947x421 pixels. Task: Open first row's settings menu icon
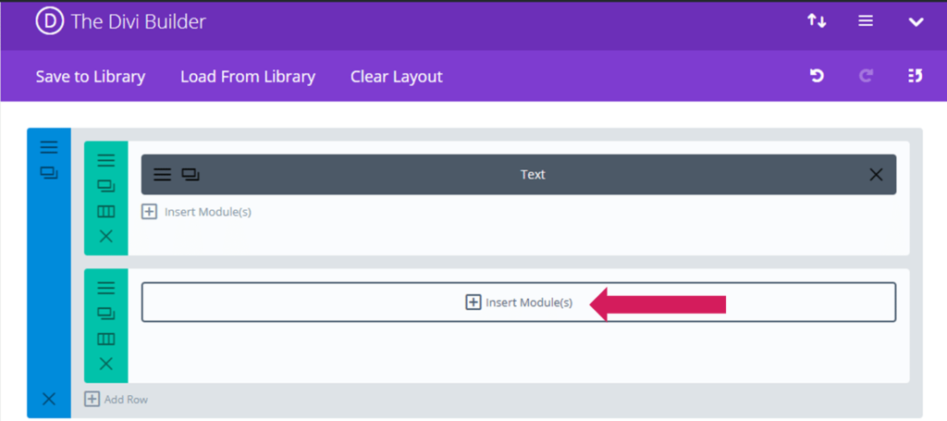coord(105,160)
